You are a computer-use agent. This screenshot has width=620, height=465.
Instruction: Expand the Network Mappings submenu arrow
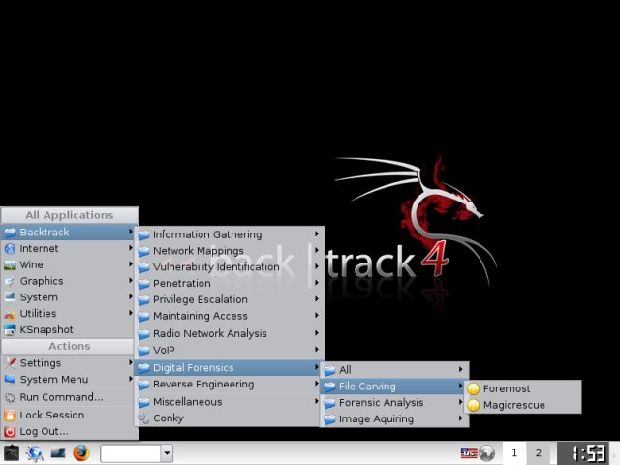(x=317, y=250)
